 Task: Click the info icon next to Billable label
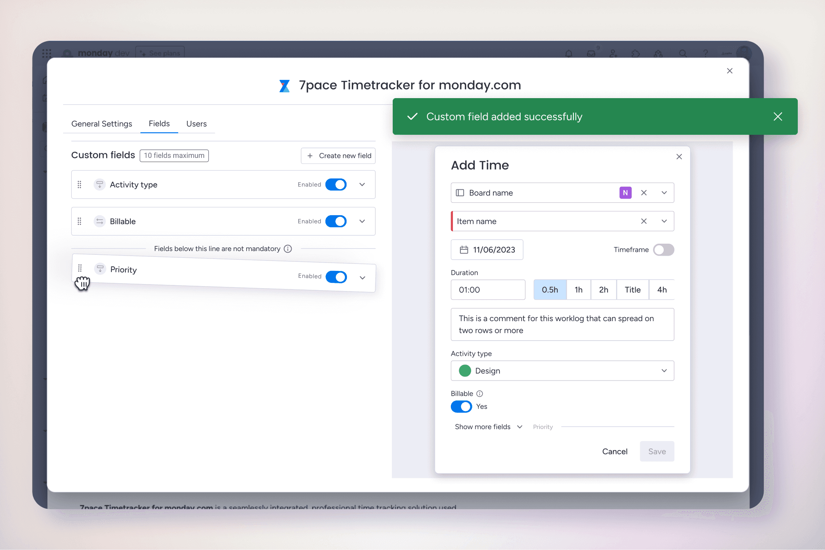tap(480, 394)
